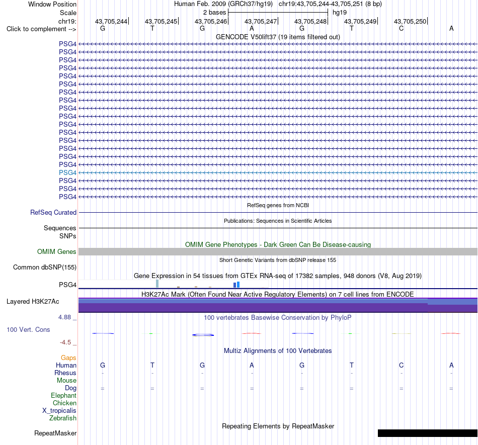Click the 'Mouse' species label
The image size is (478, 445).
click(x=66, y=381)
